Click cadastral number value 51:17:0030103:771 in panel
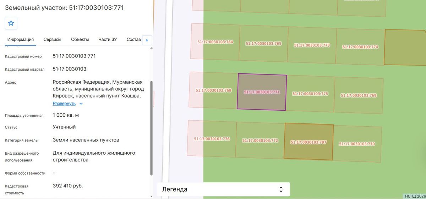426x199 pixels. (x=74, y=56)
